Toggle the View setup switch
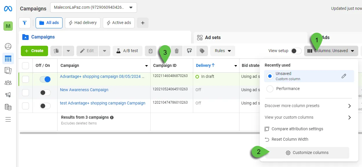This screenshot has width=362, height=167. [296, 51]
